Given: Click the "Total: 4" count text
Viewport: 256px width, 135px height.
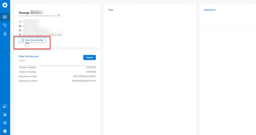Looking at the screenshot, I should tap(22, 61).
